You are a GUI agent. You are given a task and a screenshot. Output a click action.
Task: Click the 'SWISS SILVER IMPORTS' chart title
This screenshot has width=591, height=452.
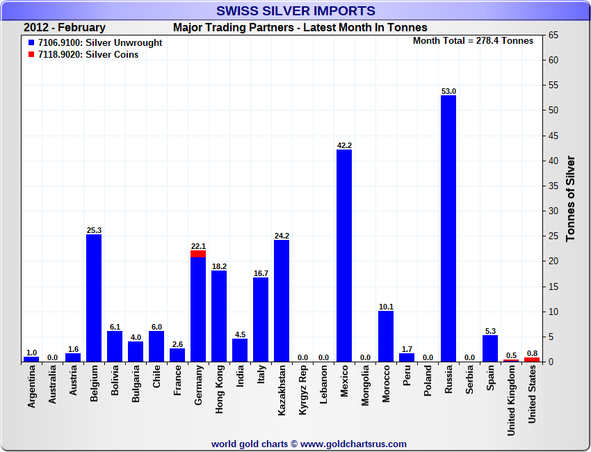pos(295,11)
